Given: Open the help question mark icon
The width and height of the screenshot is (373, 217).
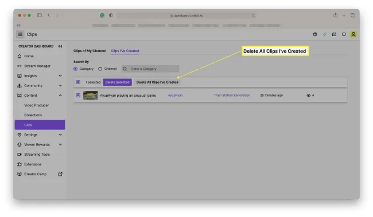Looking at the screenshot, I should point(315,34).
